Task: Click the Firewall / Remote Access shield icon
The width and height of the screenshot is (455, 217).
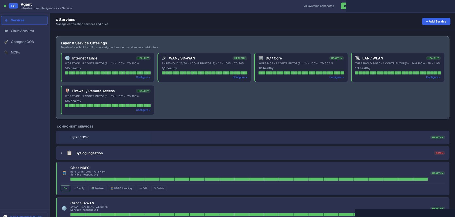Action: click(x=67, y=91)
